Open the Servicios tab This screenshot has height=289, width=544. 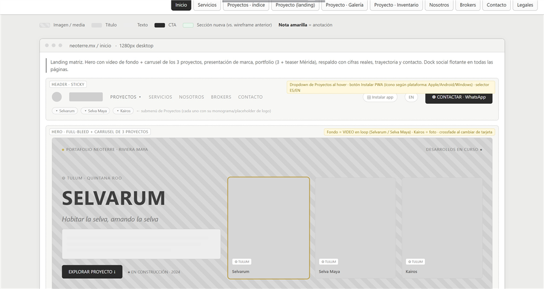pos(207,5)
